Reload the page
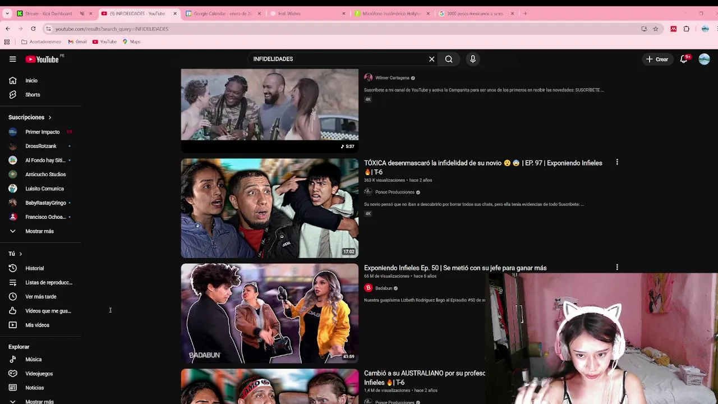The height and width of the screenshot is (404, 718). tap(33, 29)
